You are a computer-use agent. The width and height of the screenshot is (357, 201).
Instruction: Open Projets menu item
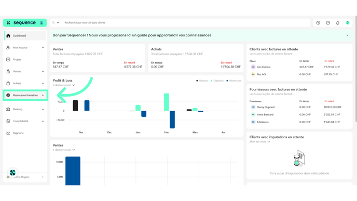[25, 60]
